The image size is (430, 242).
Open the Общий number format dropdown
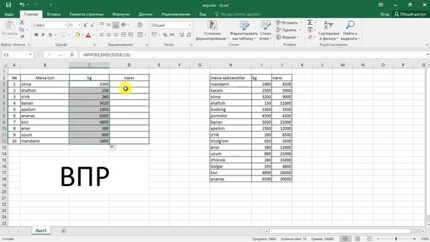189,26
